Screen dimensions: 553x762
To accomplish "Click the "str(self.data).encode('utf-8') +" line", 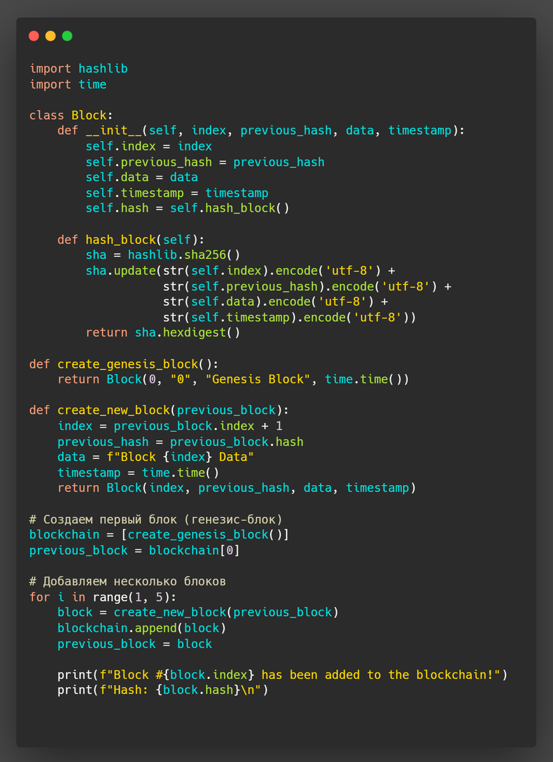I will [x=276, y=302].
